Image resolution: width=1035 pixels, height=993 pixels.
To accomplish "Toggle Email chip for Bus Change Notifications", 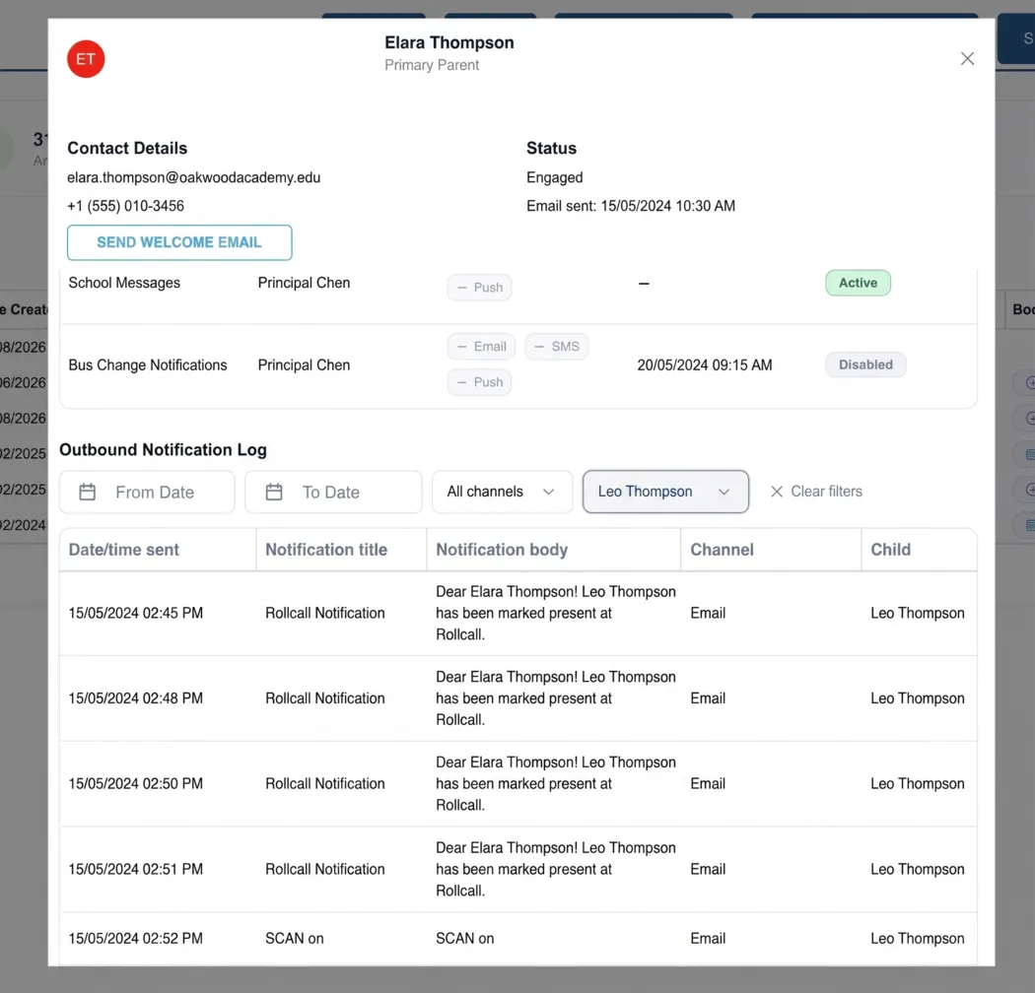I will pyautogui.click(x=481, y=347).
